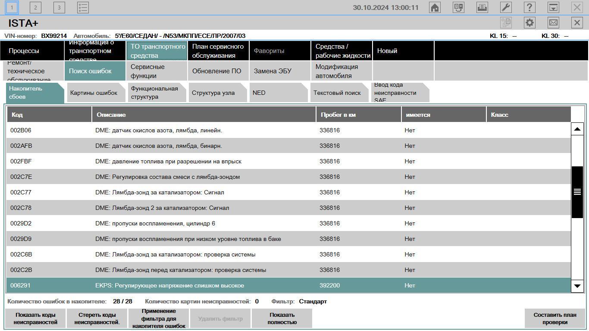Open help with the question mark icon

pyautogui.click(x=529, y=7)
